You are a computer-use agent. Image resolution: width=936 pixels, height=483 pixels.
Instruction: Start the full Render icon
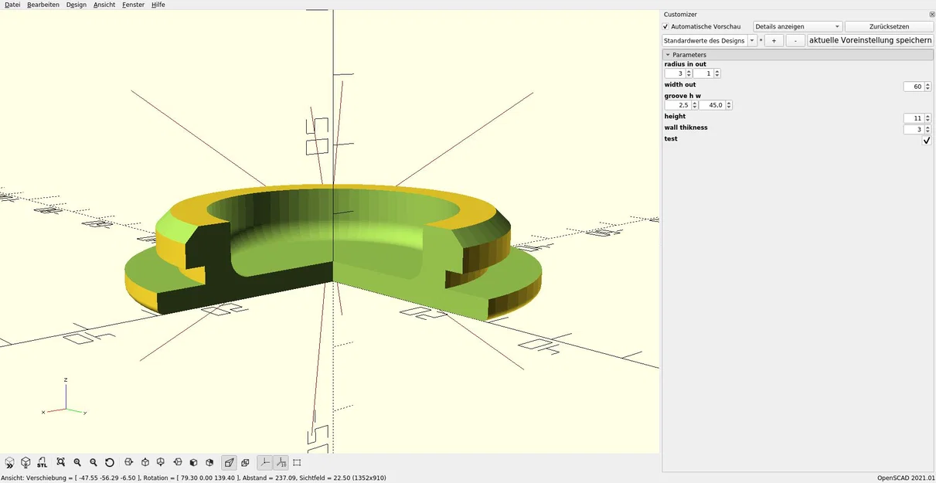point(26,462)
